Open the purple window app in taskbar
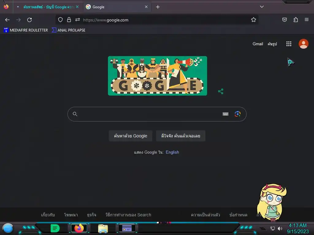 coord(127,228)
